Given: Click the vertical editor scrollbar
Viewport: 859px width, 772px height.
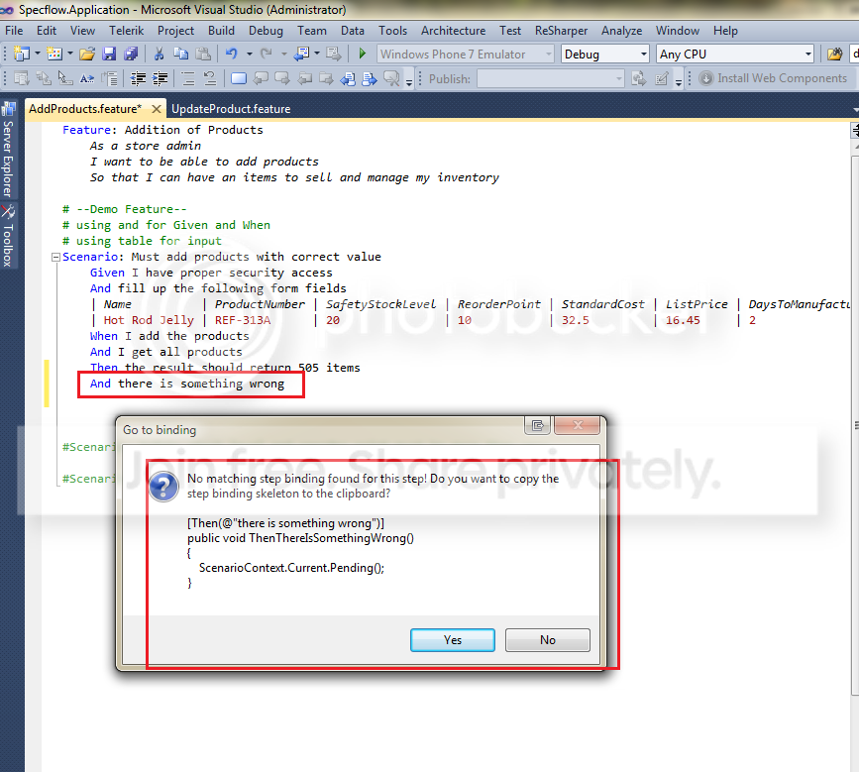Looking at the screenshot, I should (855, 427).
